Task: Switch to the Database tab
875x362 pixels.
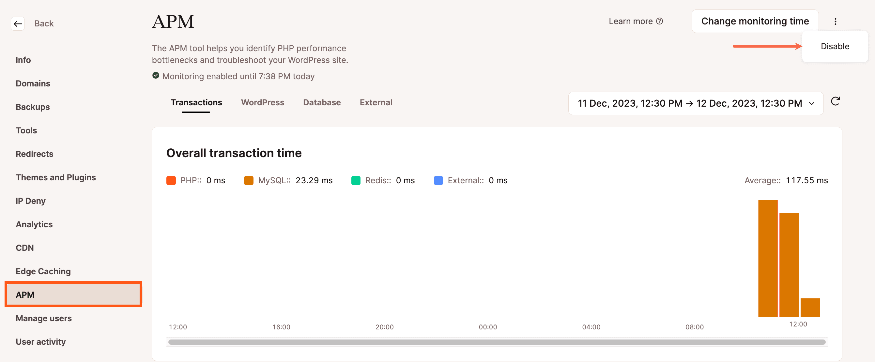Action: pos(321,102)
